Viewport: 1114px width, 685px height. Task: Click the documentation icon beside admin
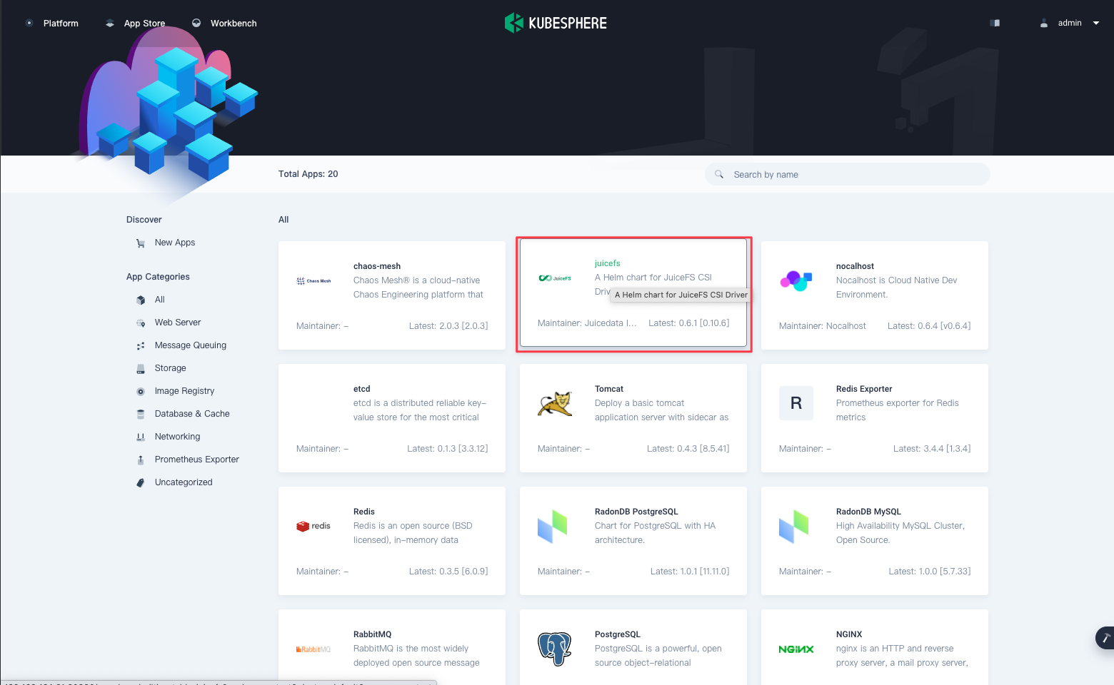point(995,23)
